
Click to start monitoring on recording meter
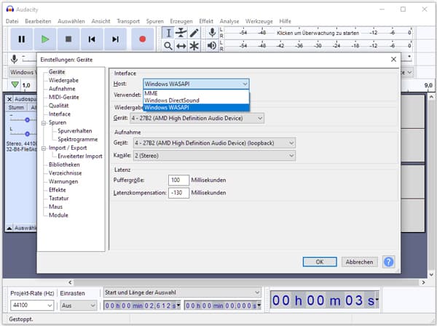click(318, 33)
